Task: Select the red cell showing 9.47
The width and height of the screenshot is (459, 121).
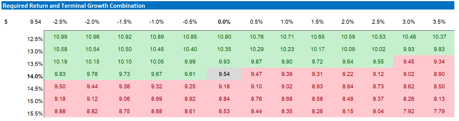Action: point(256,74)
